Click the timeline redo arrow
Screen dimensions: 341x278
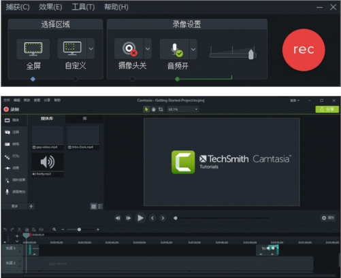click(12, 230)
